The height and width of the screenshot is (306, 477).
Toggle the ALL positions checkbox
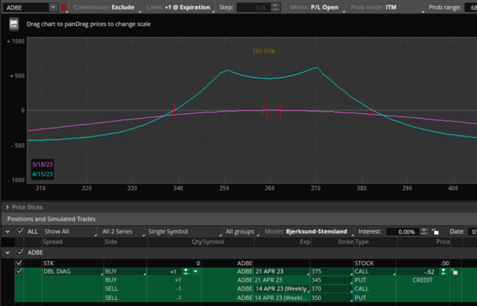coord(20,232)
